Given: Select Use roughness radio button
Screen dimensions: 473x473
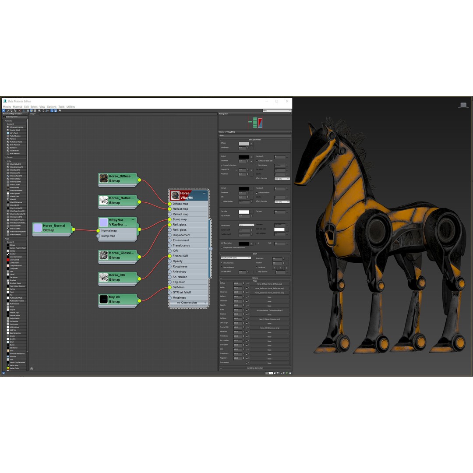Looking at the screenshot, I should 222,267.
